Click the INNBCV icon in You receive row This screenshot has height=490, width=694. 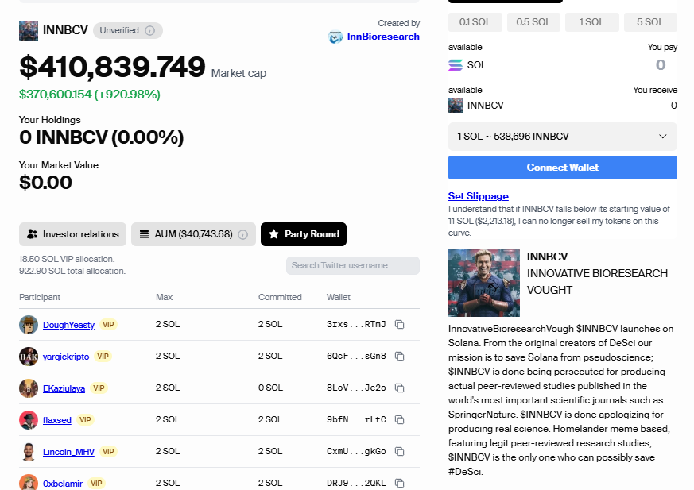click(x=456, y=106)
